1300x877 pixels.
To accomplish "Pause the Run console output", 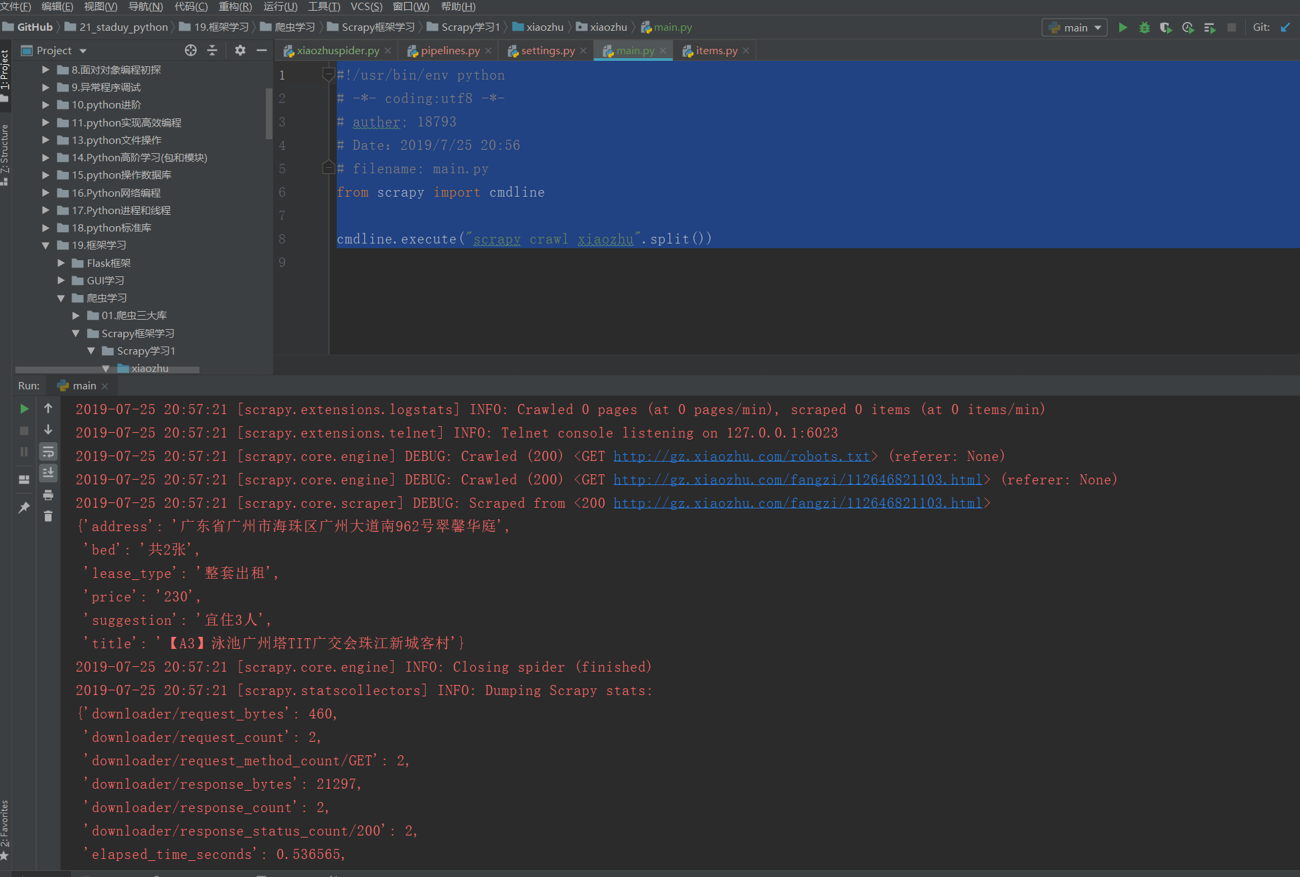I will pyautogui.click(x=24, y=452).
